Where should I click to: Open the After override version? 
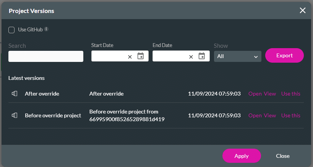pos(255,94)
